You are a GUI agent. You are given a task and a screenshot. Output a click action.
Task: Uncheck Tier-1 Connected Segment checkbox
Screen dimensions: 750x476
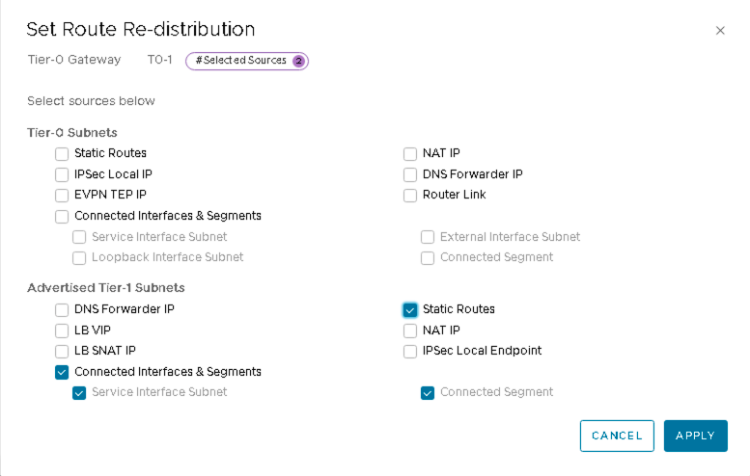[x=428, y=392]
